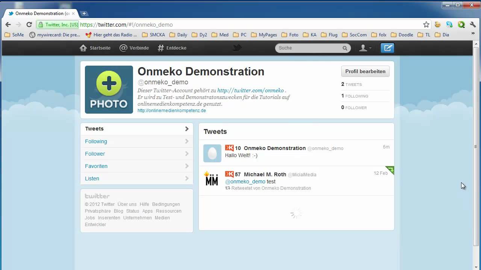Open the user account dropdown
This screenshot has width=481, height=270.
click(365, 48)
